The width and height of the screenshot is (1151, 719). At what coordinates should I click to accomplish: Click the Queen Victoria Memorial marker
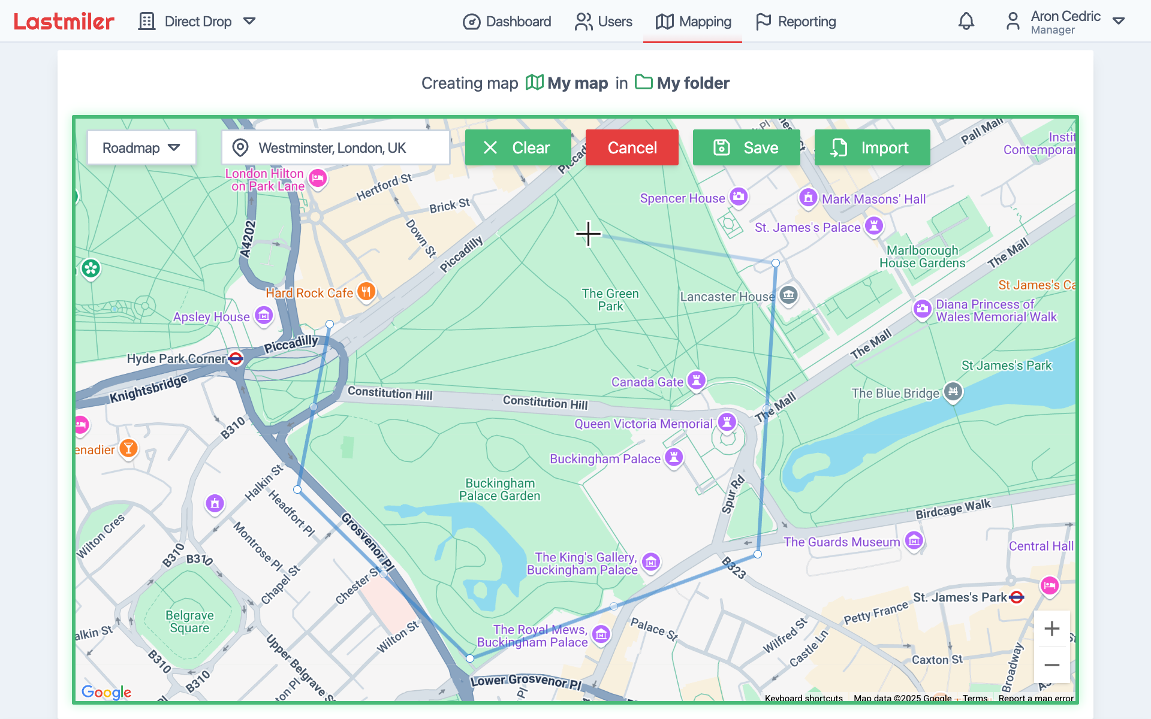click(x=727, y=422)
